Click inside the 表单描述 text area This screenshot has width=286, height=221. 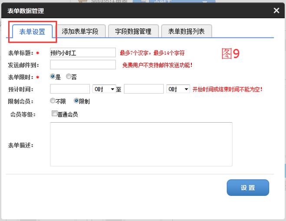coord(141,144)
